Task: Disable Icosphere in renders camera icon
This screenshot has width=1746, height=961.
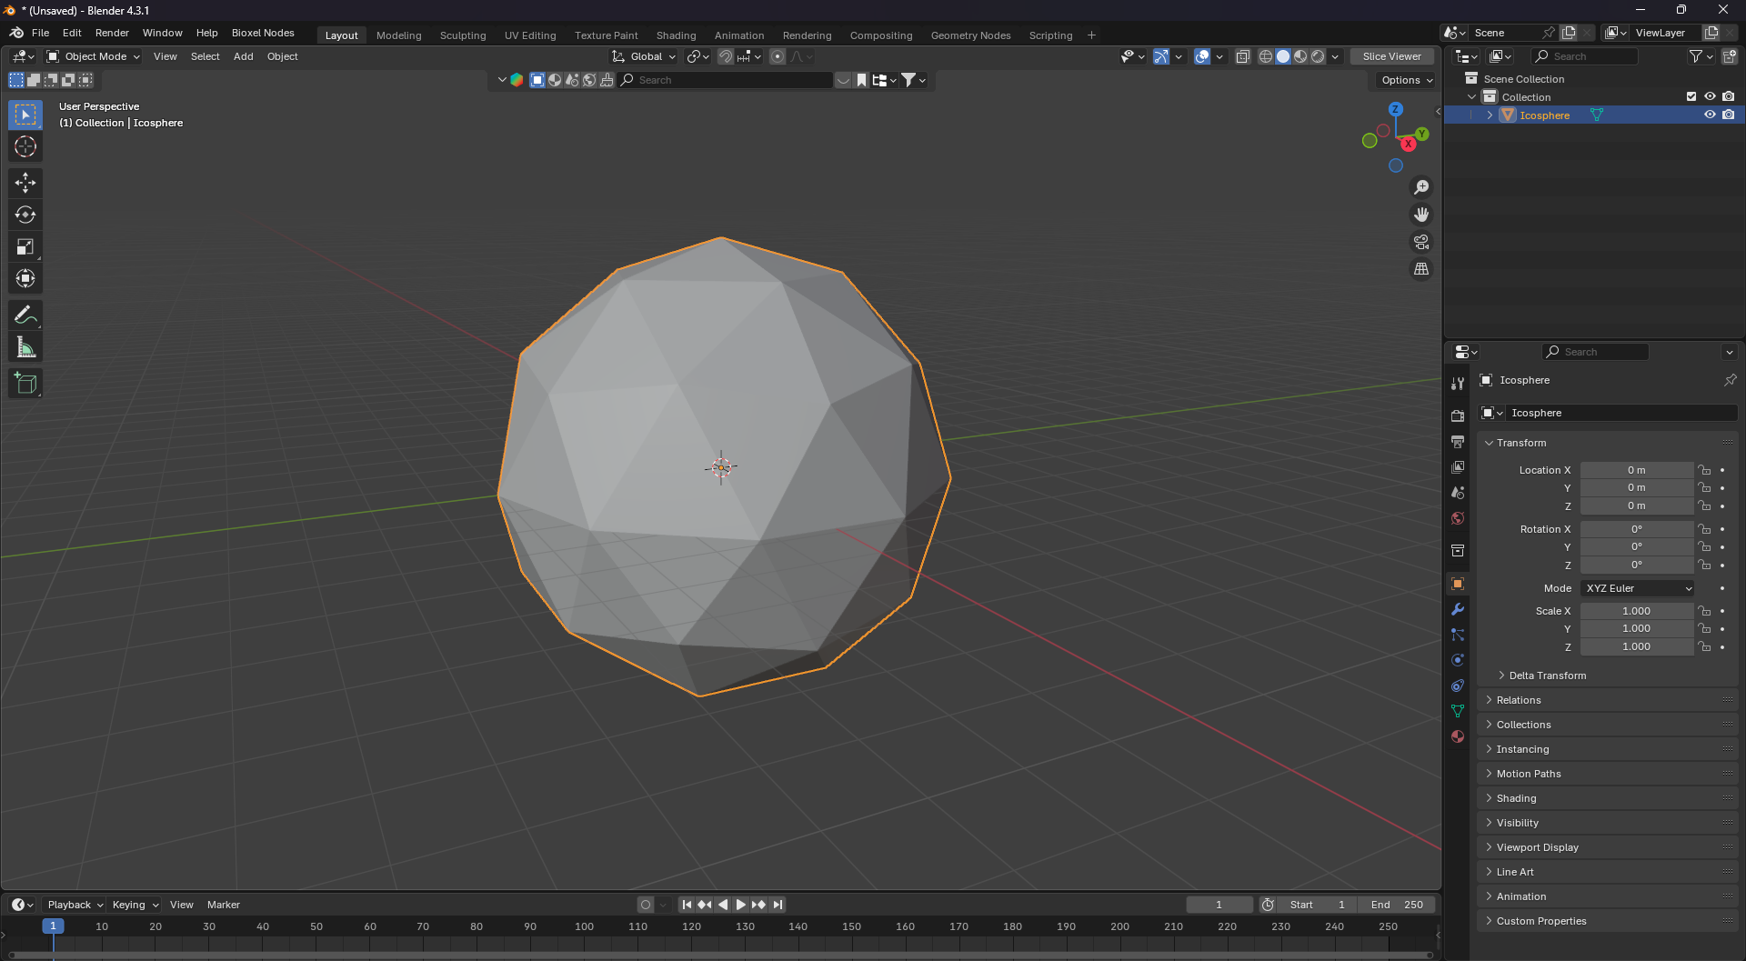Action: [1729, 115]
